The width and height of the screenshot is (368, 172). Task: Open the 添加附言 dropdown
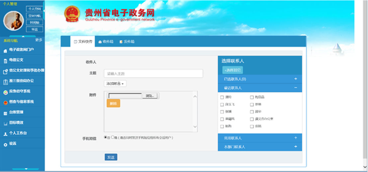click(115, 84)
